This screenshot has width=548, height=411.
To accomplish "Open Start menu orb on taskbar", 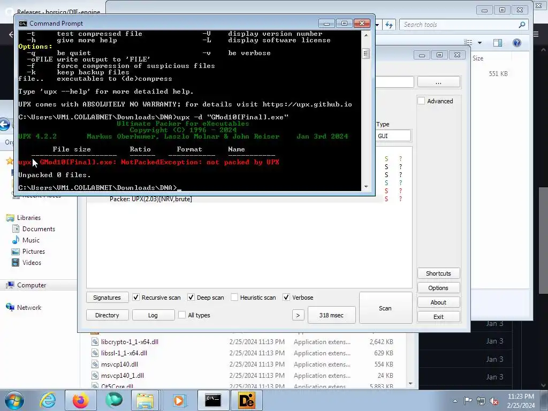I will tap(14, 400).
